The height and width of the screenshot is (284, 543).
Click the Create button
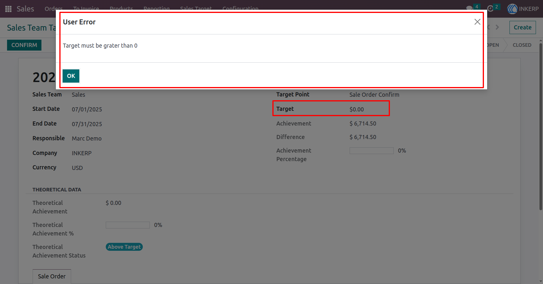click(522, 27)
